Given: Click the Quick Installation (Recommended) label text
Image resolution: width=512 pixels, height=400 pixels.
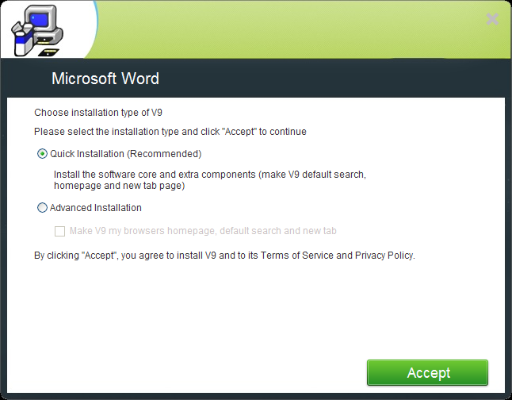Looking at the screenshot, I should point(125,154).
